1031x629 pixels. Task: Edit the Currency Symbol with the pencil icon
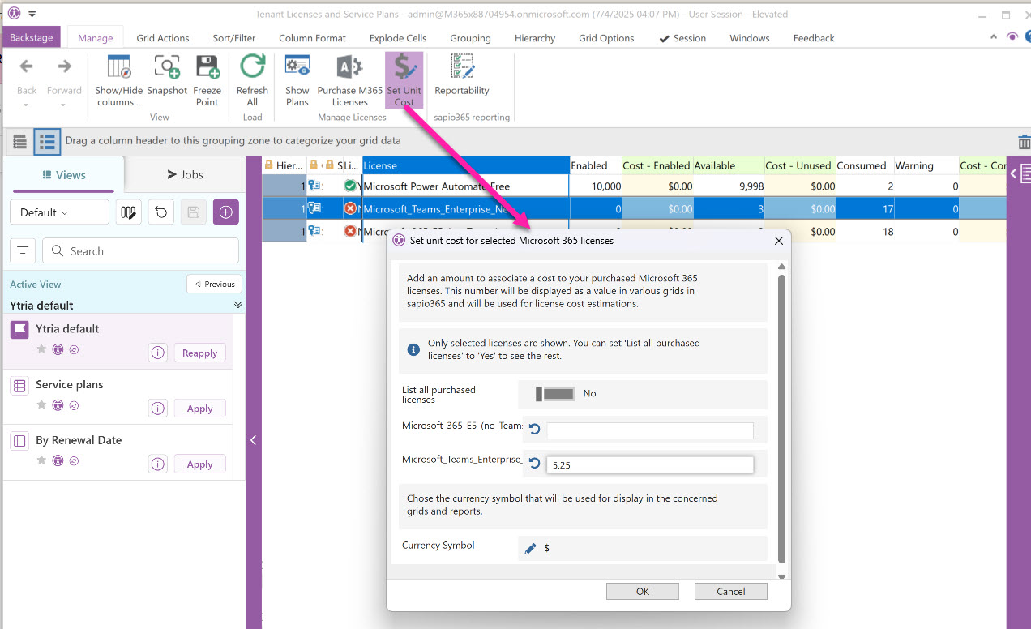[530, 549]
